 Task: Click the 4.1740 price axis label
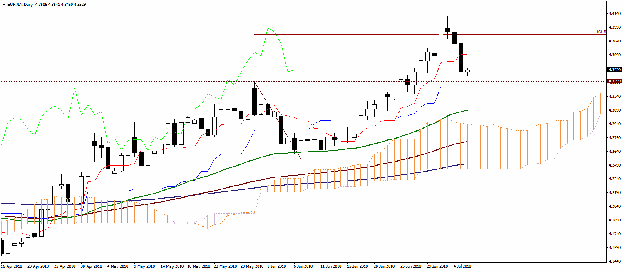click(614, 234)
